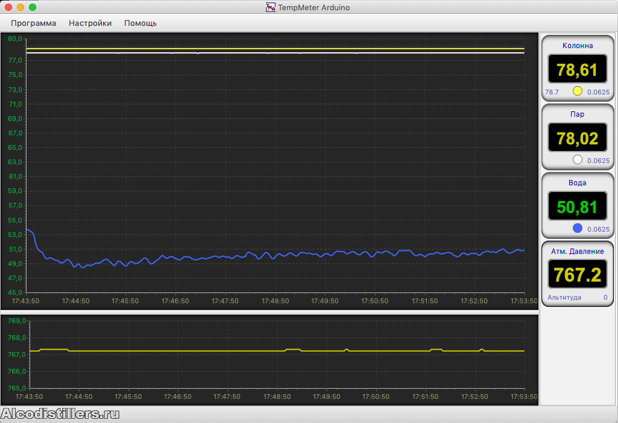Viewport: 618px width, 423px height.
Task: Click 17:48:50 on the temperature chart axis
Action: click(x=275, y=301)
